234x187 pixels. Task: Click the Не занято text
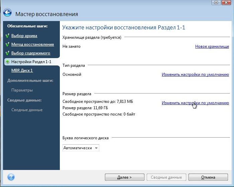pos(72,46)
